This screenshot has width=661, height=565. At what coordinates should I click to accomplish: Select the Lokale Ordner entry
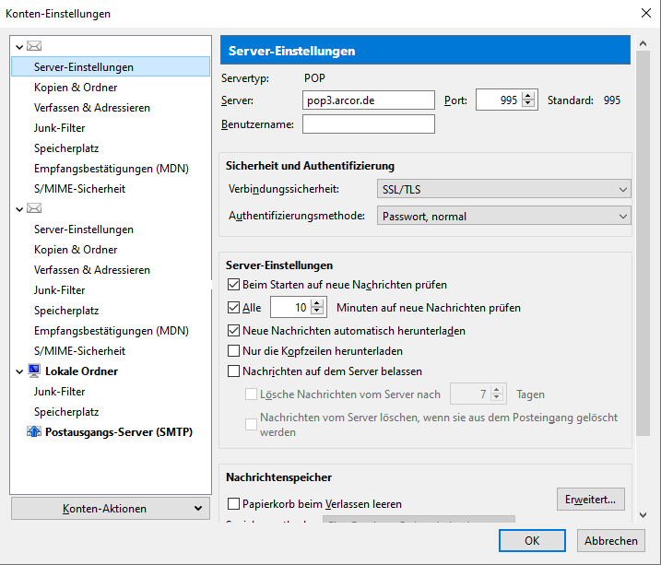81,371
